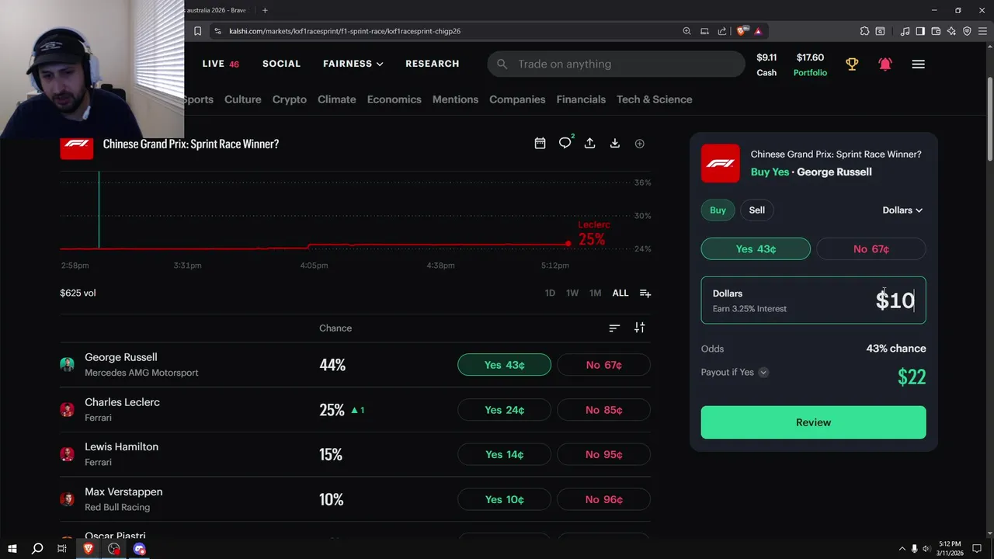Click the share upload icon above chart
The width and height of the screenshot is (994, 559).
point(590,144)
